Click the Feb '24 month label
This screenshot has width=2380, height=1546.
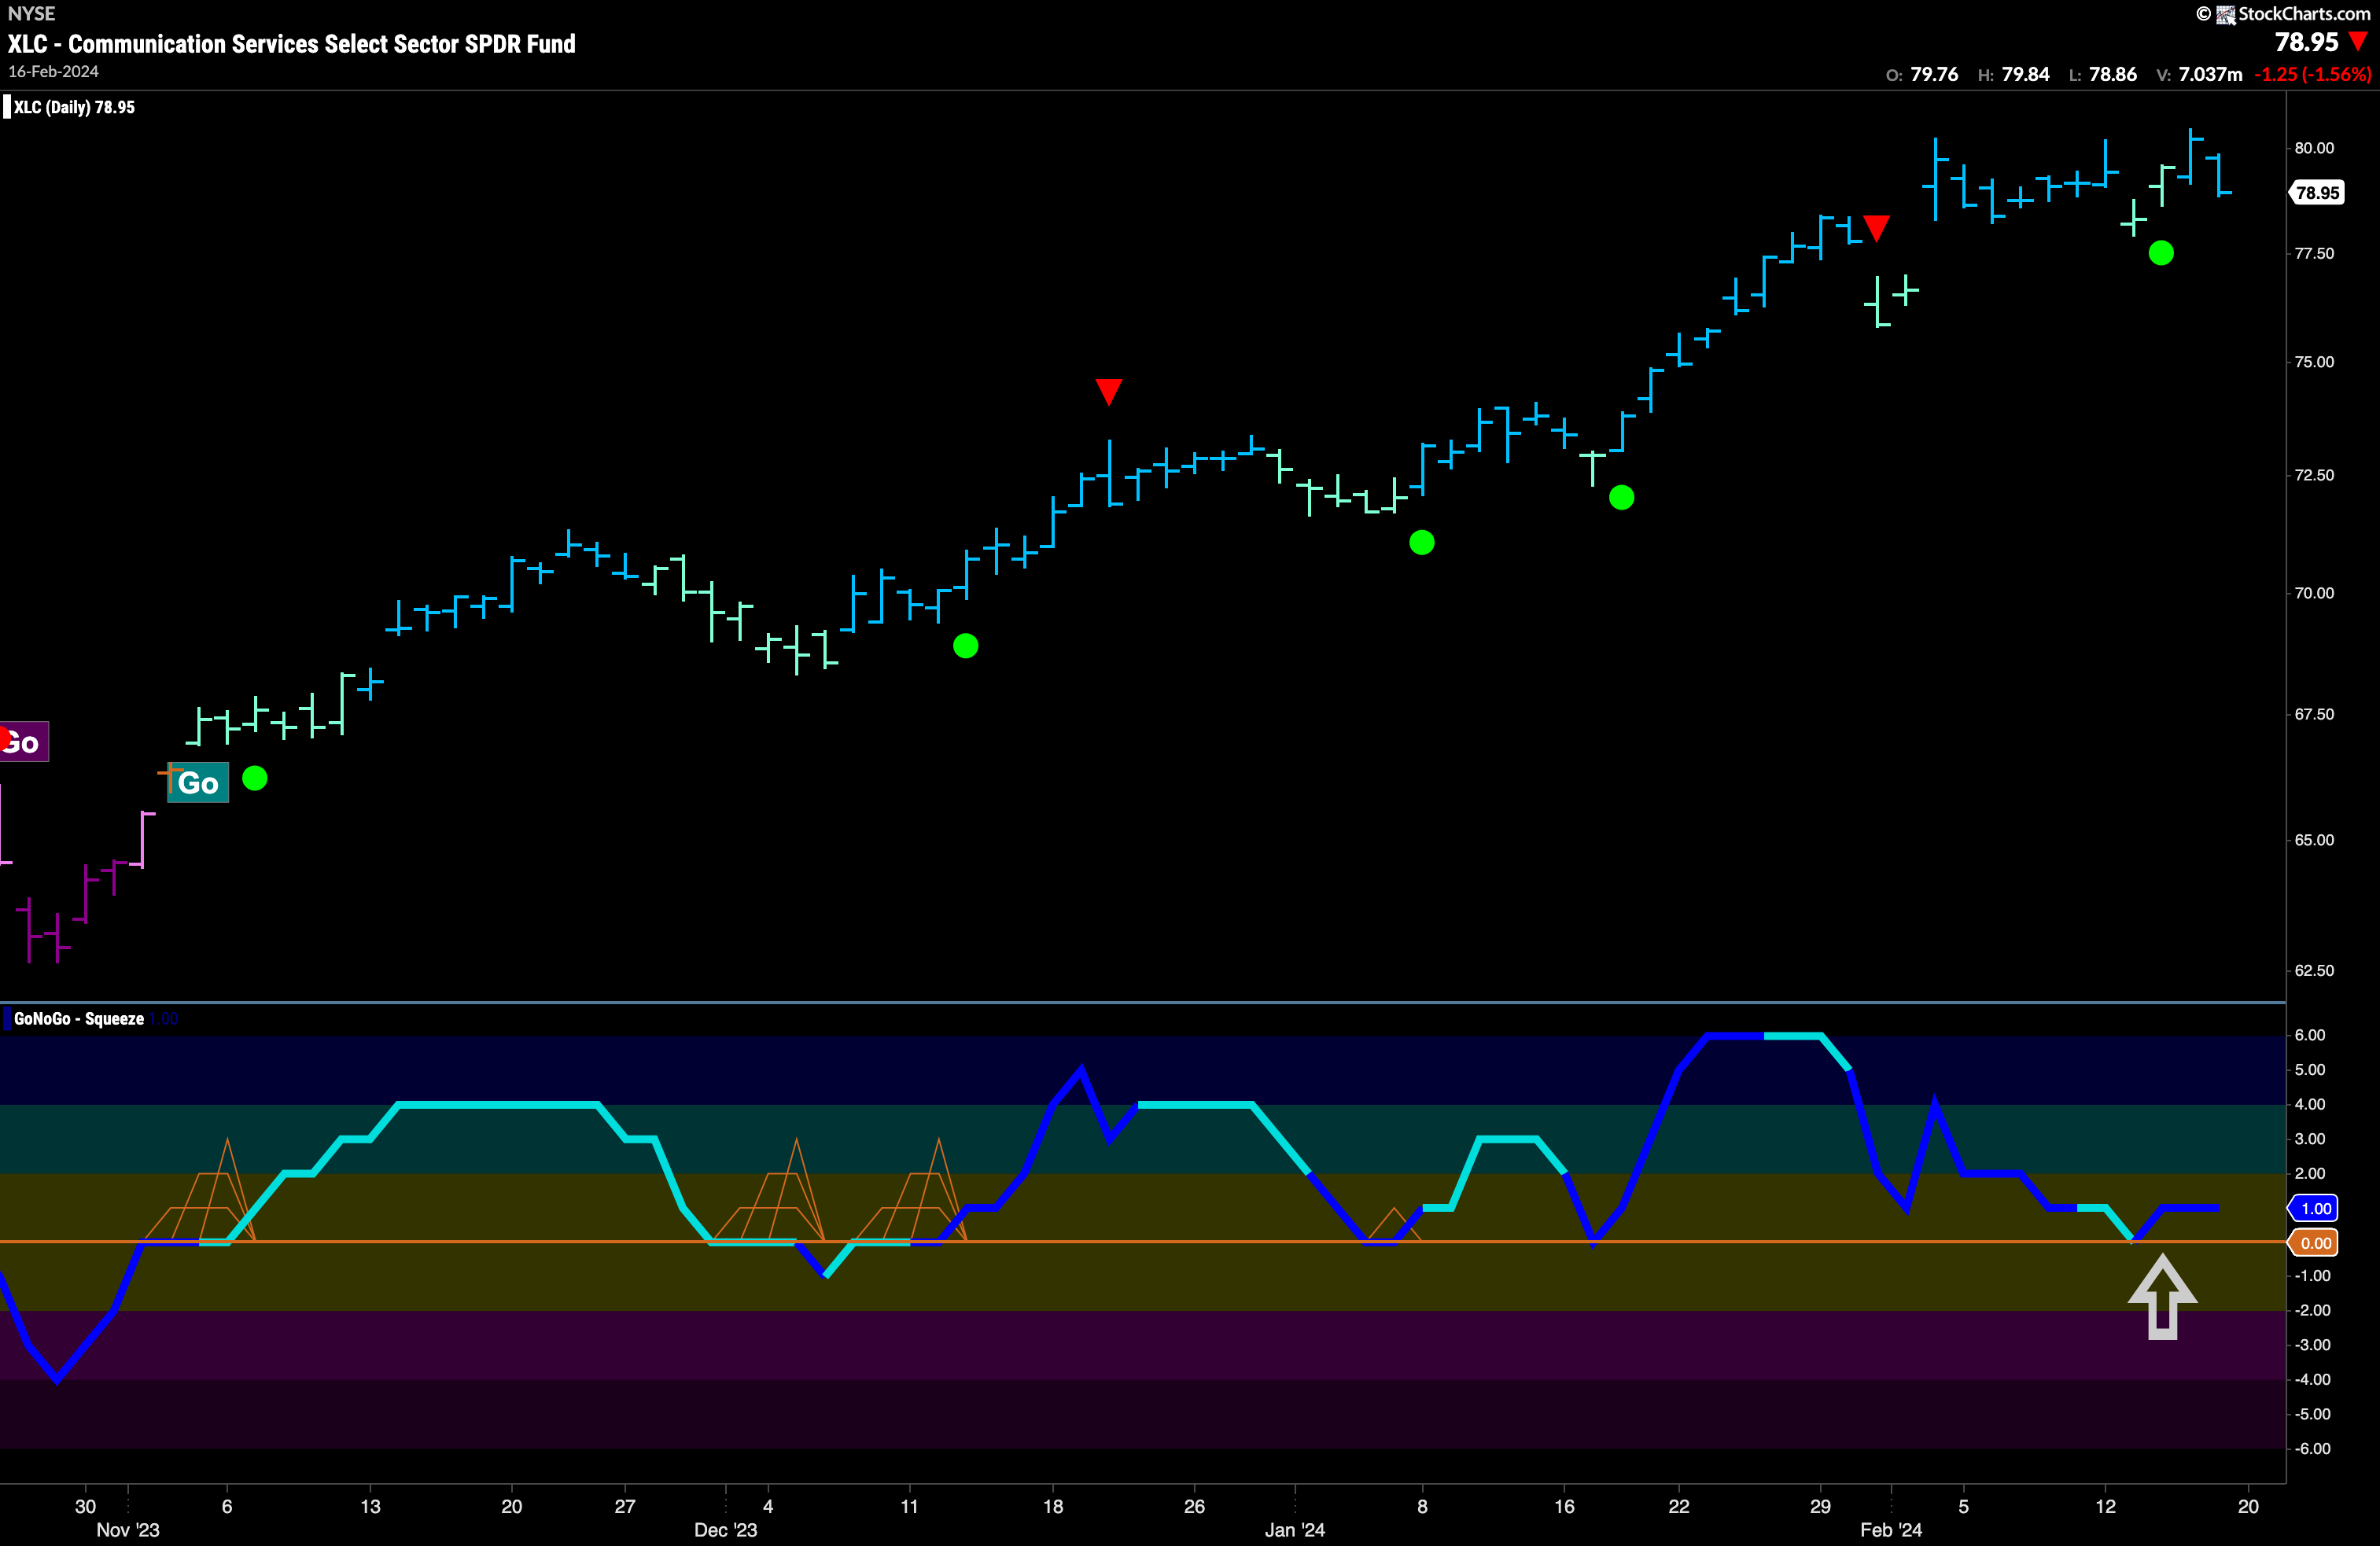point(1891,1530)
